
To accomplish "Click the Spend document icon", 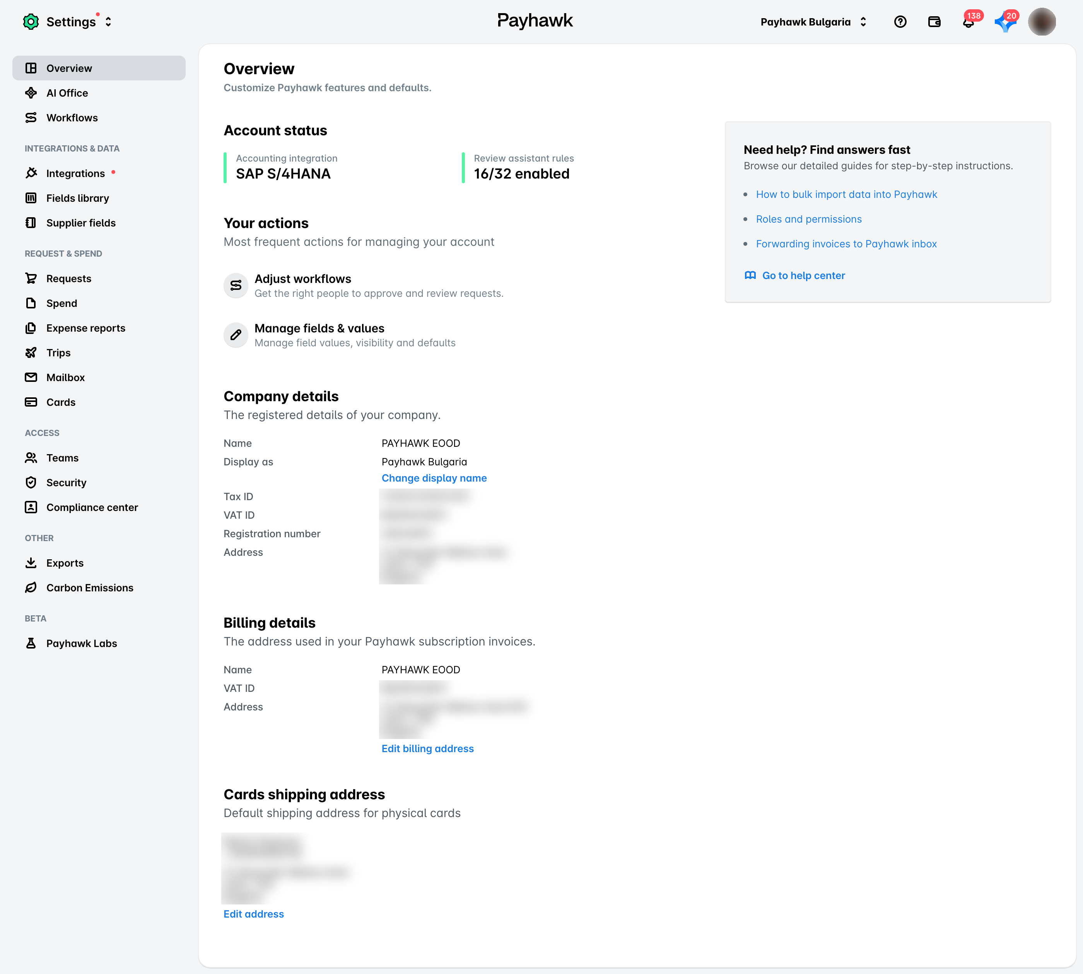I will pyautogui.click(x=31, y=303).
